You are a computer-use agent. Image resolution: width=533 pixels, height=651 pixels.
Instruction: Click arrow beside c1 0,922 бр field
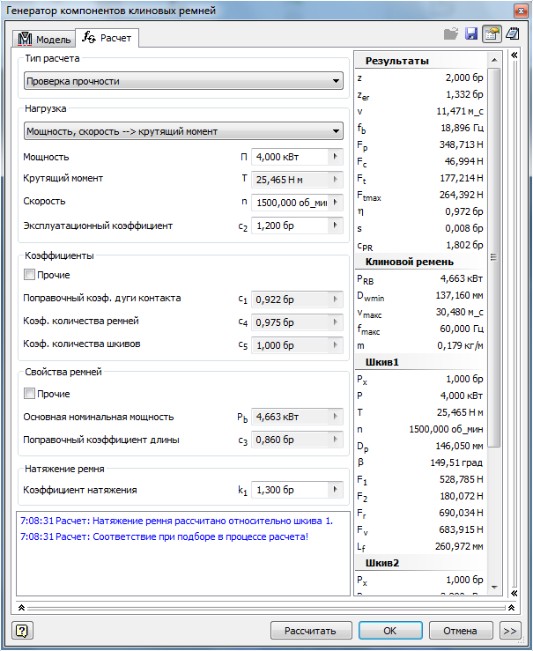pos(336,300)
